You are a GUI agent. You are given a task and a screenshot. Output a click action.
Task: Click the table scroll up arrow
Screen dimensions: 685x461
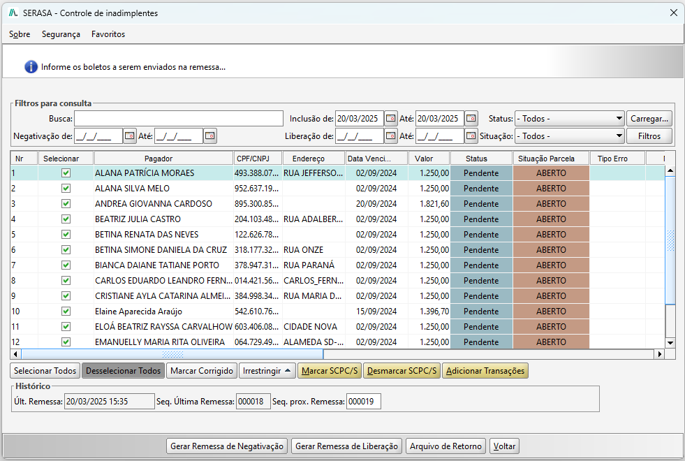coord(670,171)
